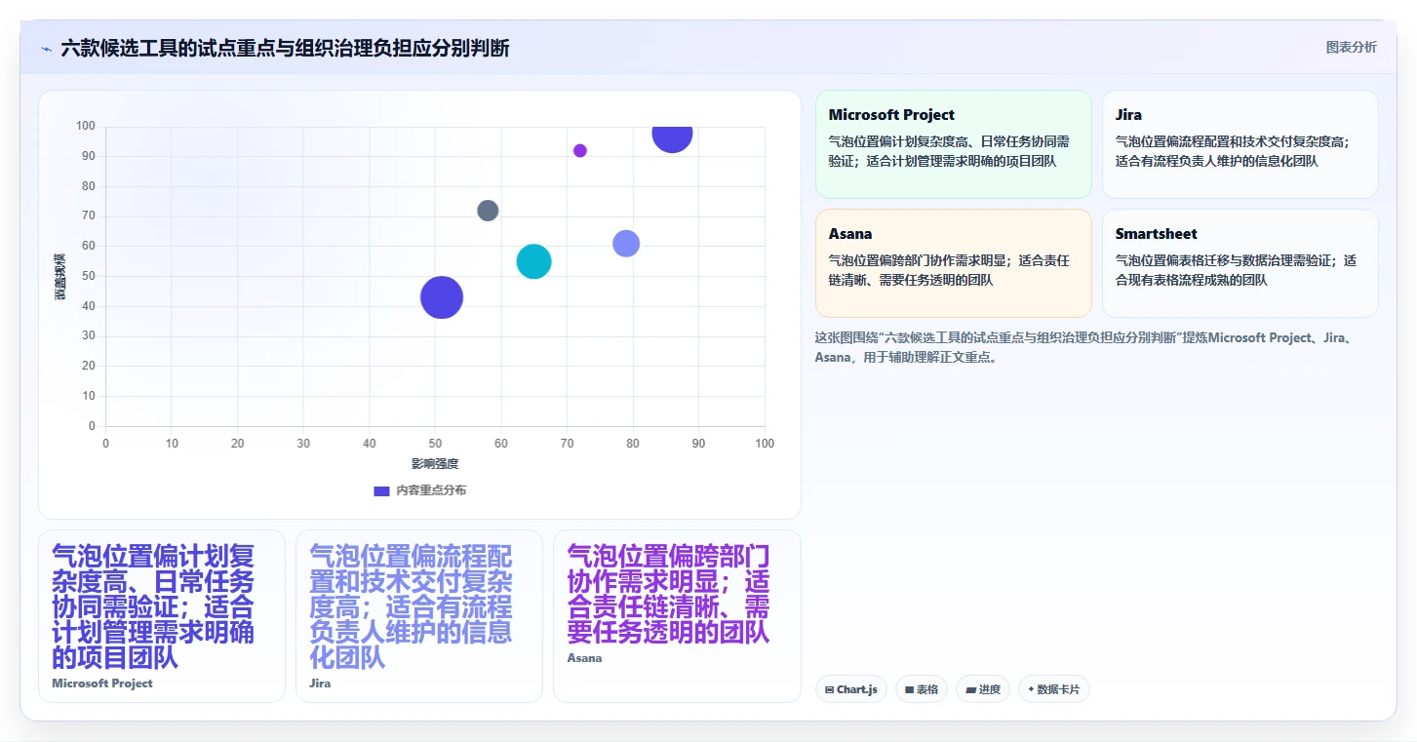The height and width of the screenshot is (742, 1417).
Task: Click the large light-blue text 气泡位置偏流程配置
Action: [x=411, y=606]
